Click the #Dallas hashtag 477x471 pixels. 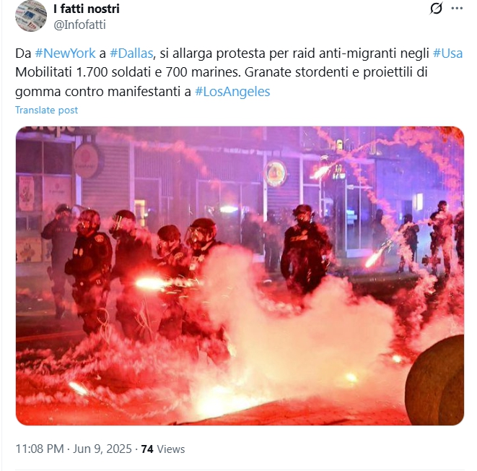[131, 53]
